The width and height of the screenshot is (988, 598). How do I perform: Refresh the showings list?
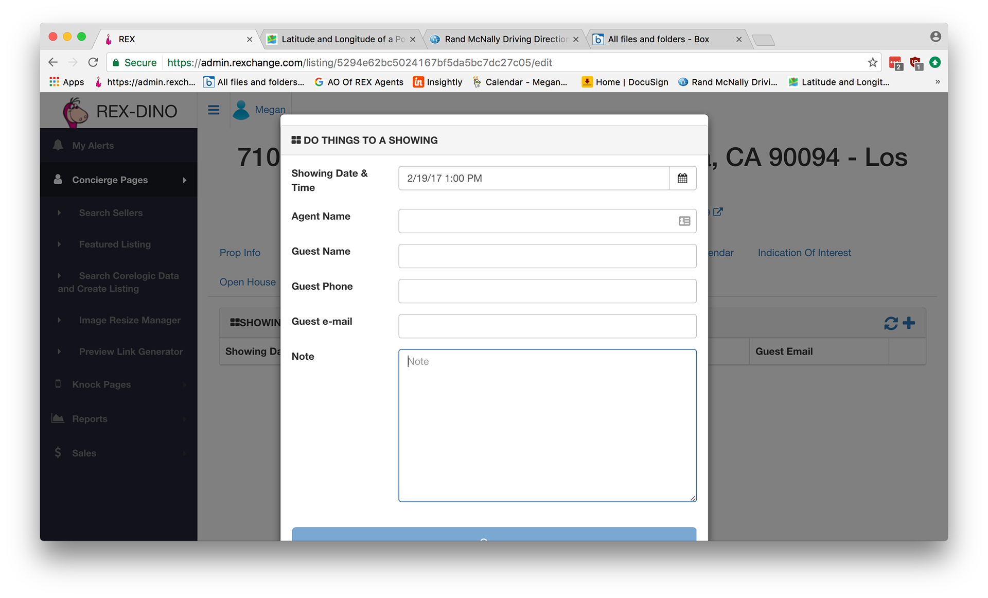[x=891, y=323]
